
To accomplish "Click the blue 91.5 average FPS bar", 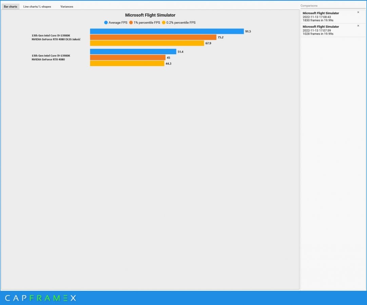I will [x=167, y=31].
